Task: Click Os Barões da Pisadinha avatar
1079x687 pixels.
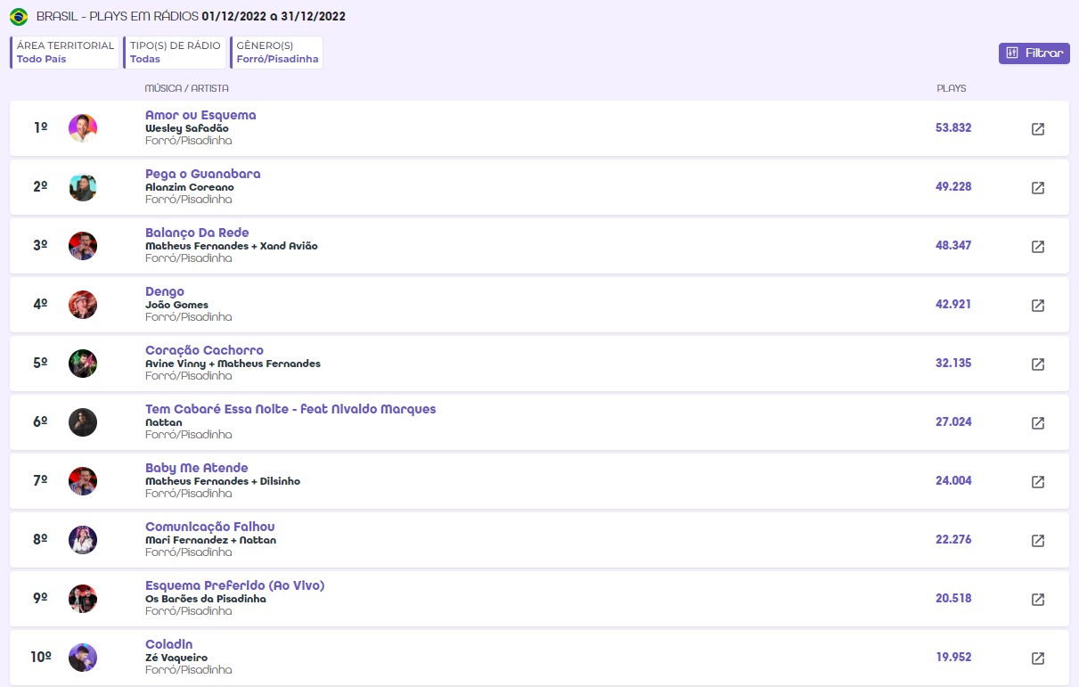Action: point(83,599)
